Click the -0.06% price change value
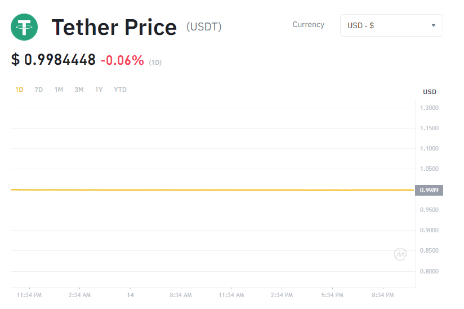 pyautogui.click(x=122, y=60)
